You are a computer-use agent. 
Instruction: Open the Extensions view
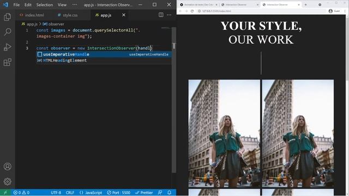[x=7, y=62]
